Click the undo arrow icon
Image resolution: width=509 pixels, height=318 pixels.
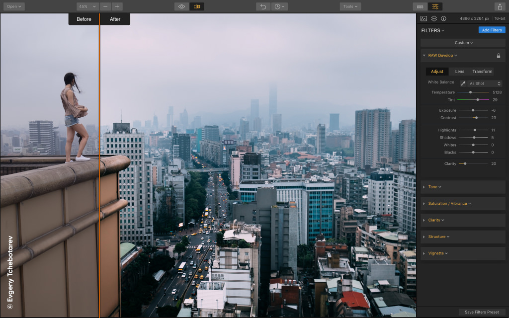tap(263, 6)
